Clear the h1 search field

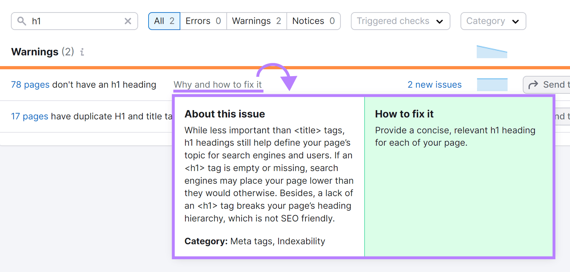(128, 21)
